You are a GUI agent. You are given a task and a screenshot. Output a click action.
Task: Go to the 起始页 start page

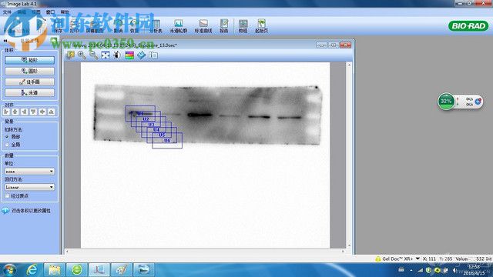click(261, 26)
